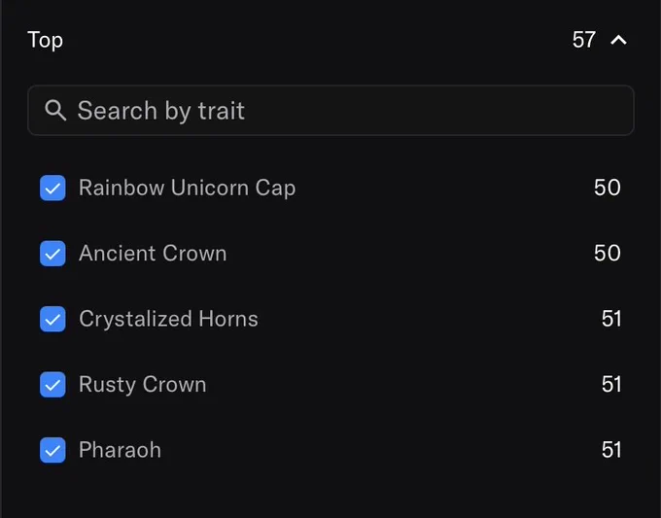Click the magnifying glass search icon
Viewport: 661px width, 518px height.
(x=55, y=111)
